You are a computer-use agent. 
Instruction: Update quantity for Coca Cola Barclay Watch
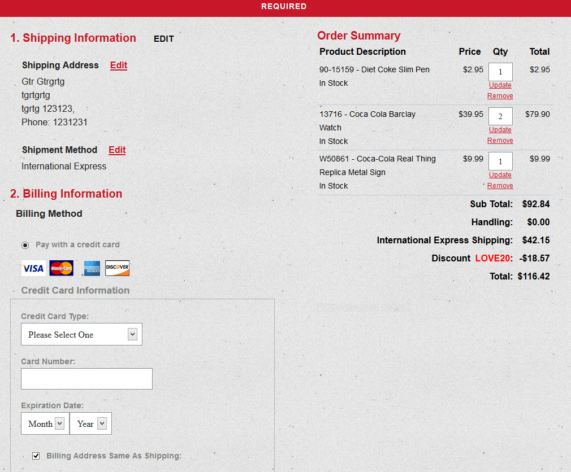point(500,130)
